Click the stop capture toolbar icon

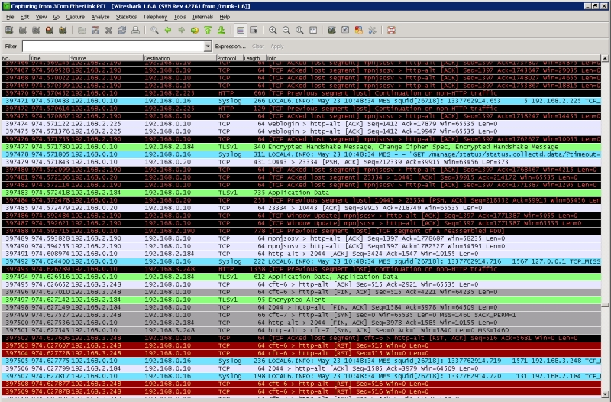49,30
